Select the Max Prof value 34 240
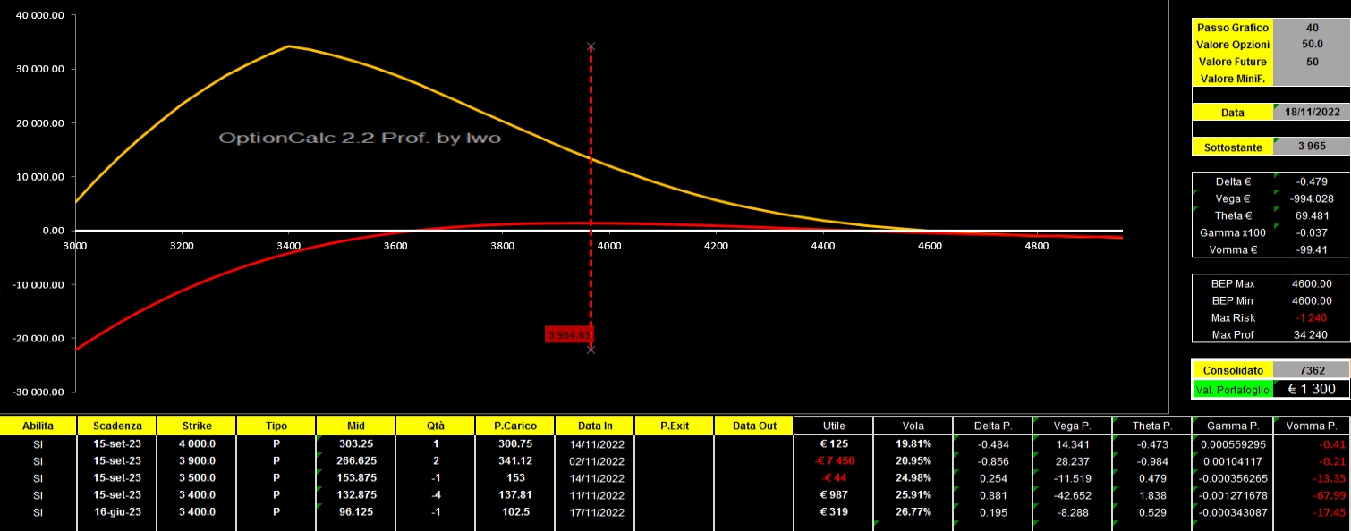The image size is (1351, 531). [1311, 334]
